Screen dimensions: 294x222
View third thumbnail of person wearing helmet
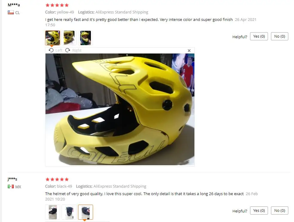click(x=86, y=38)
